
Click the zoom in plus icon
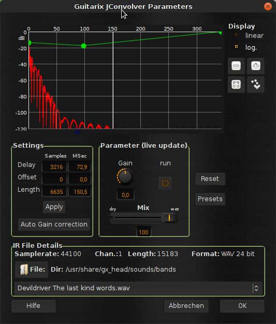pos(256,66)
